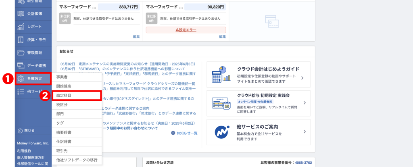Click the 会計帳簿 book icon
Viewport: 413px width, 167px height.
point(21,14)
